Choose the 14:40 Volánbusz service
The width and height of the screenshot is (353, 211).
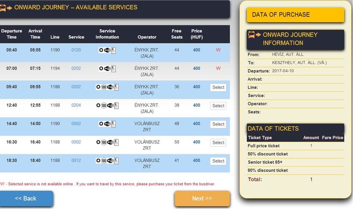(x=218, y=124)
